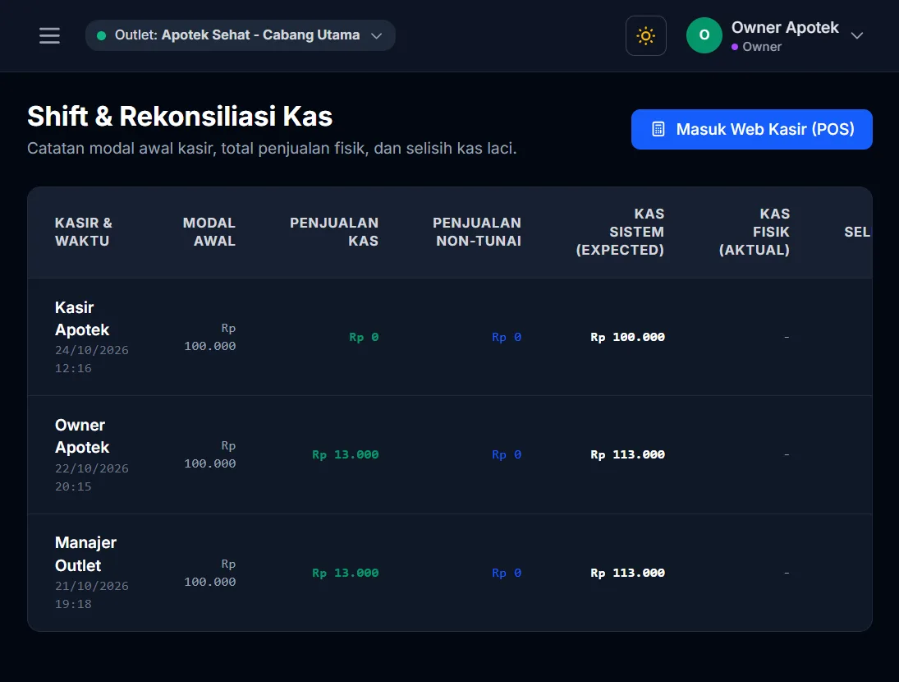The image size is (899, 682).
Task: Click the modal awal value in the Manajer Outlet row
Action: [210, 573]
